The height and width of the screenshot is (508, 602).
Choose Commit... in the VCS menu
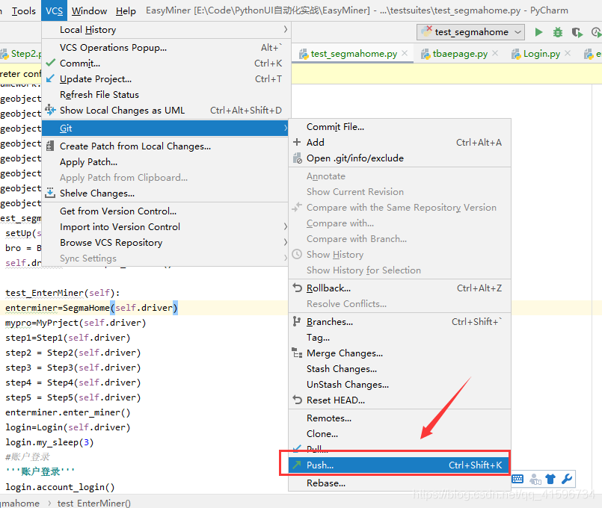point(165,63)
